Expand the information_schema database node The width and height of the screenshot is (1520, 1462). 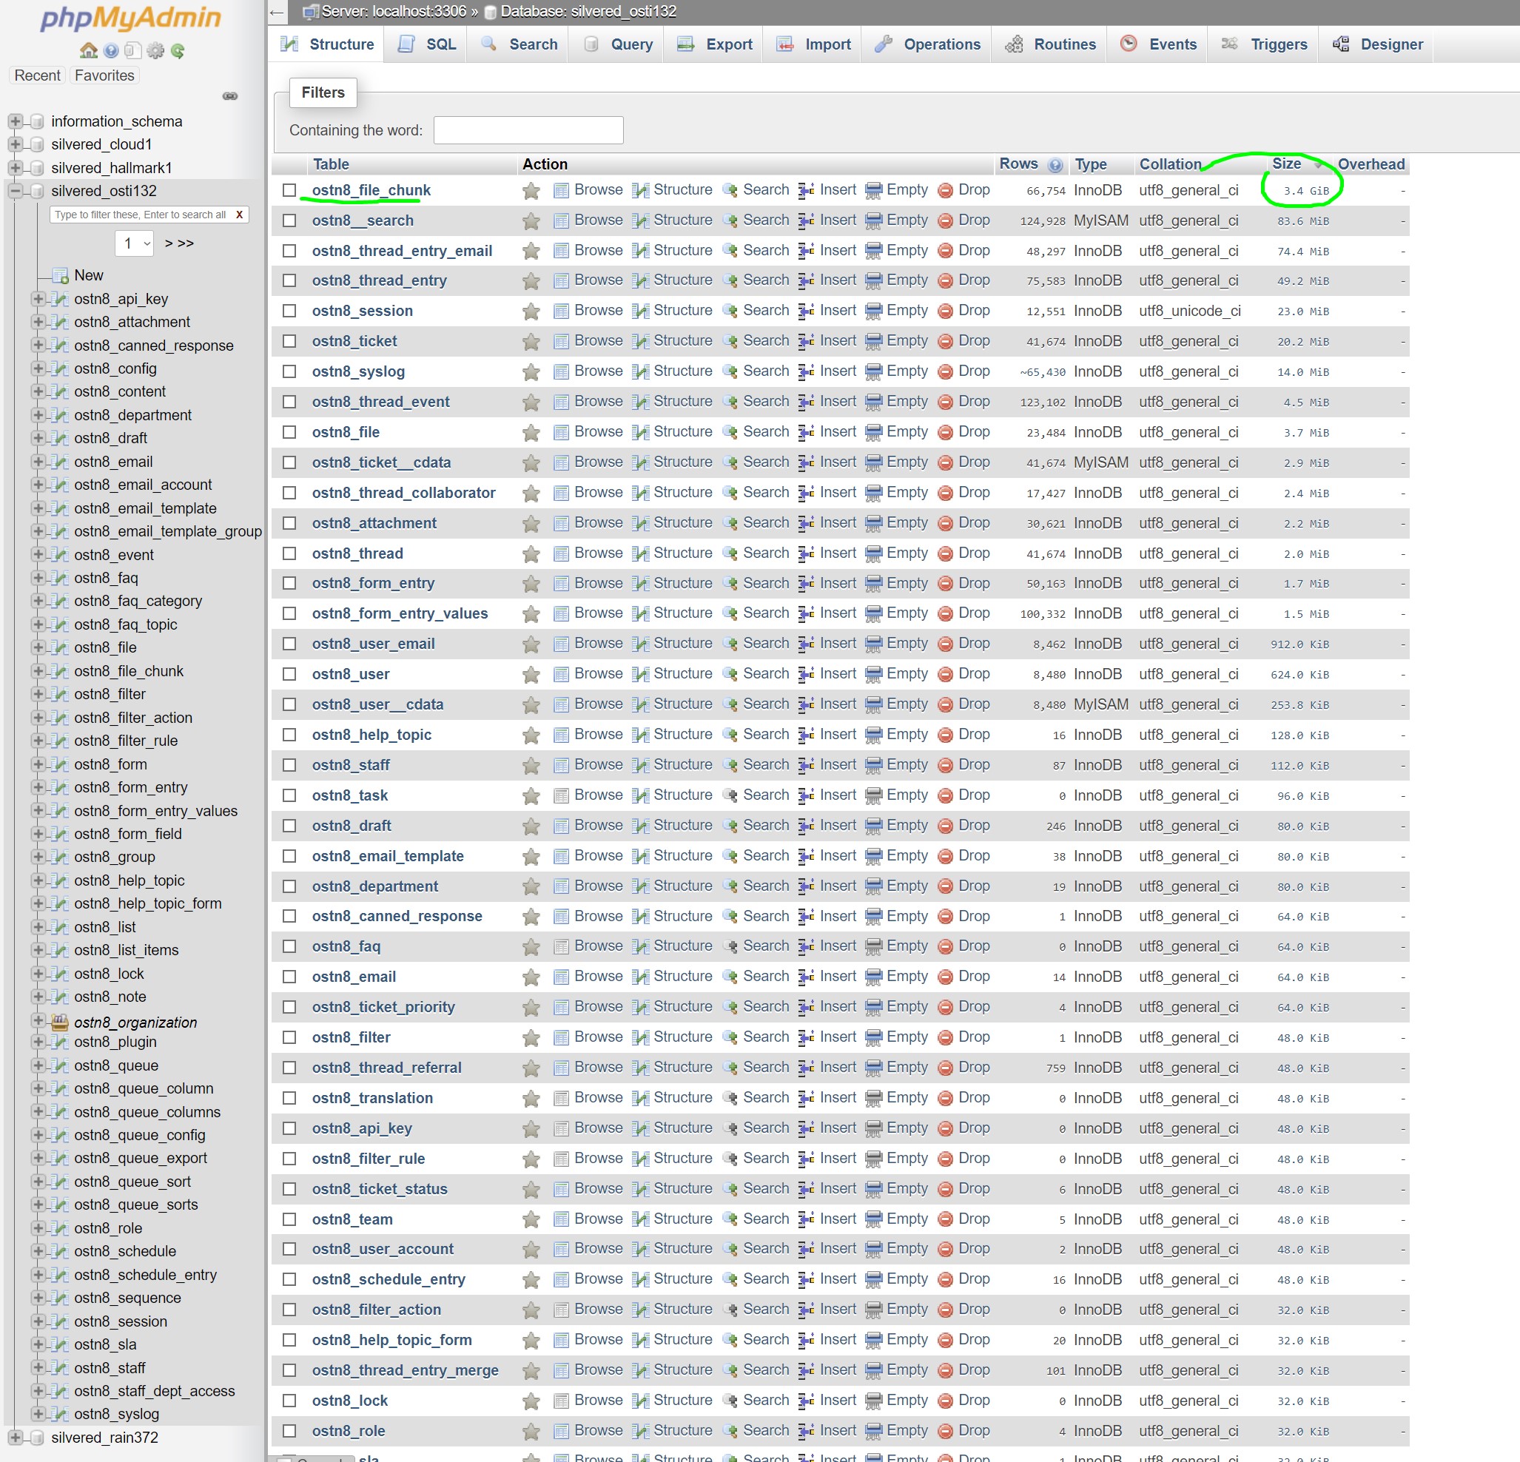point(15,121)
